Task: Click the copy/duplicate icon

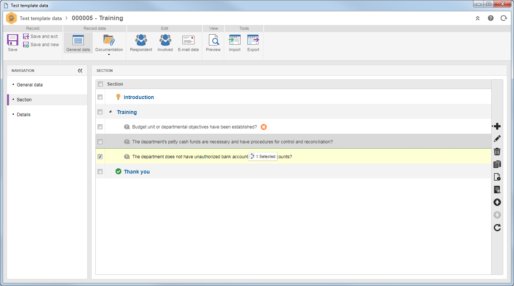Action: click(x=497, y=164)
